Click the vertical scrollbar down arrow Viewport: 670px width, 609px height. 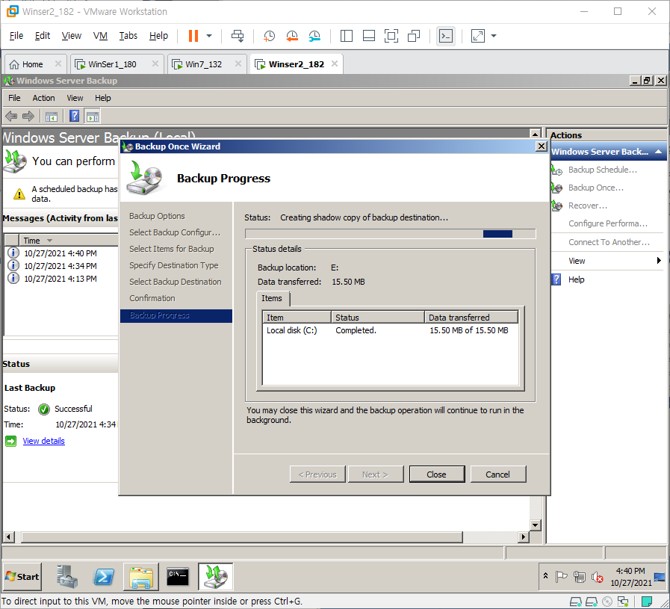click(535, 525)
